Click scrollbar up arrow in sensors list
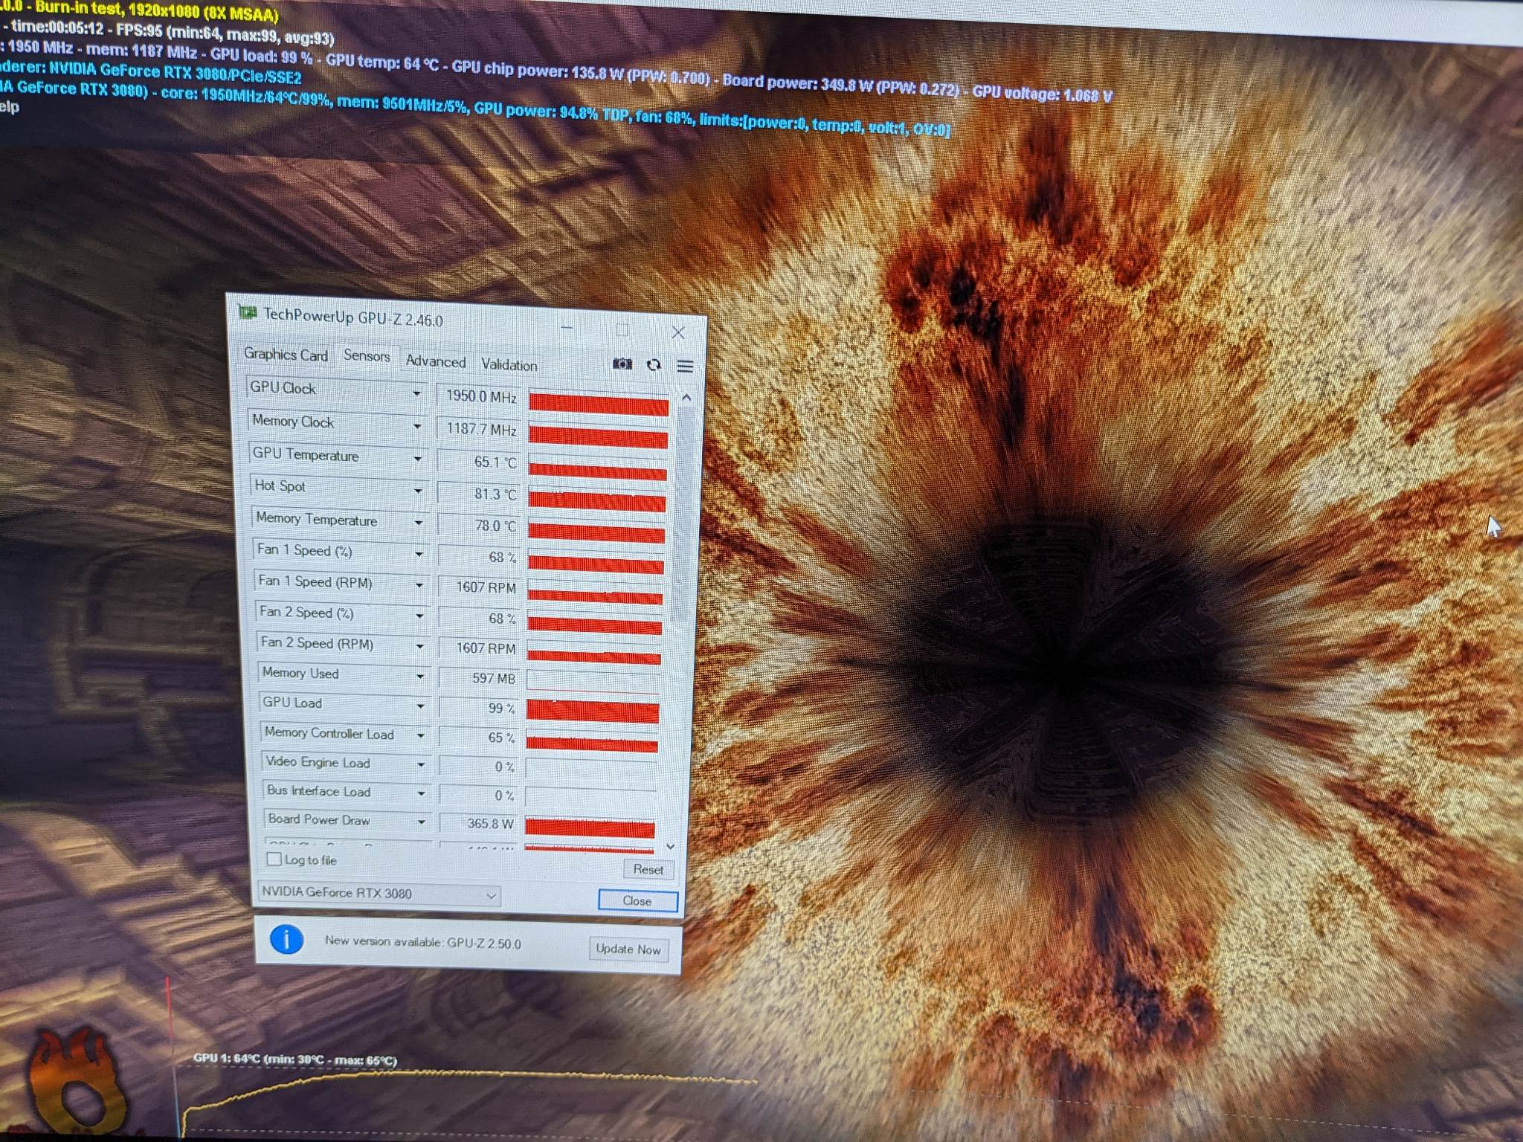Image resolution: width=1523 pixels, height=1142 pixels. point(686,398)
